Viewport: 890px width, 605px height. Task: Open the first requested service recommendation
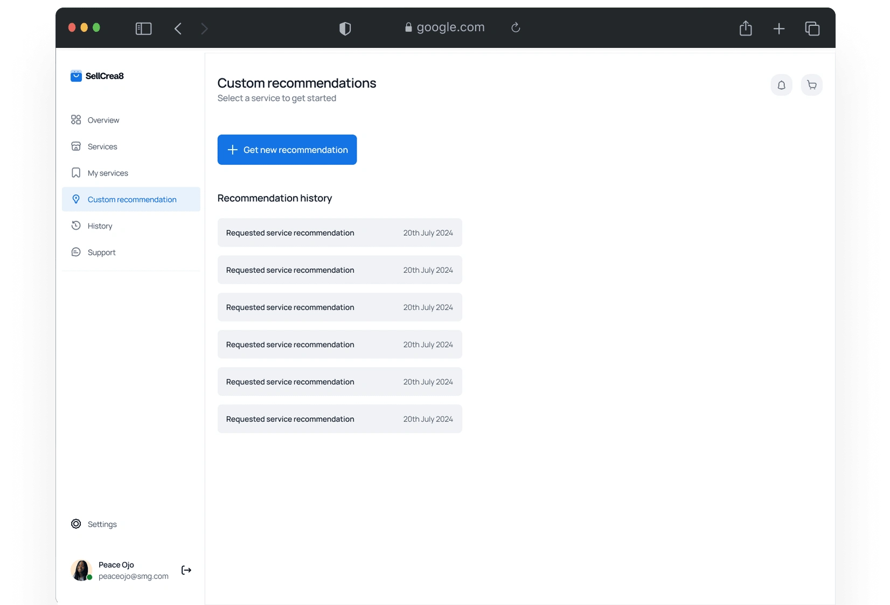point(339,233)
